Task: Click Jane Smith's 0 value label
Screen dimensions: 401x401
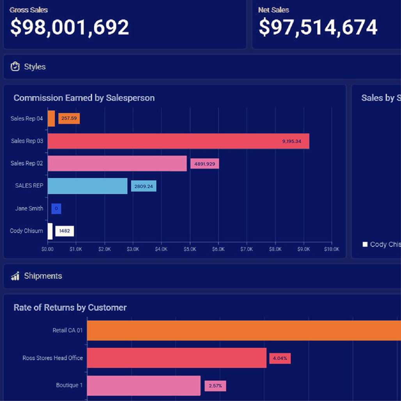Action: pyautogui.click(x=56, y=209)
